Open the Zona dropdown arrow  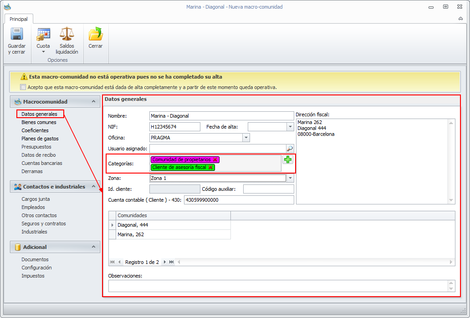click(290, 178)
